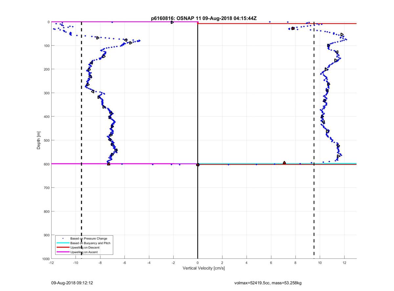Select legend entry 'Upwelling on Ascent'
Viewport: 394px width, 291px height.
(x=84, y=252)
